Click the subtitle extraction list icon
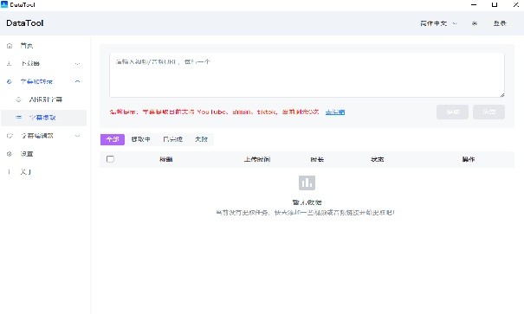The height and width of the screenshot is (314, 524). [19, 118]
